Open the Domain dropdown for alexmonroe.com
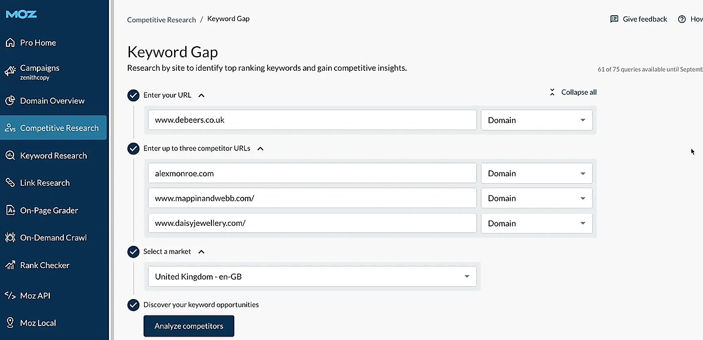 click(x=536, y=173)
